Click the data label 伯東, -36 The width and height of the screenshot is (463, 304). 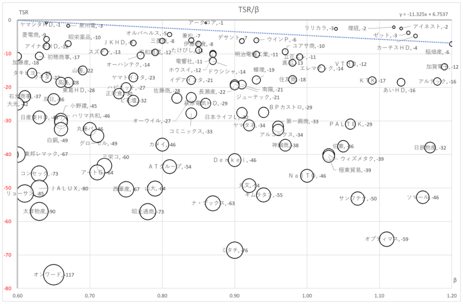point(343,146)
